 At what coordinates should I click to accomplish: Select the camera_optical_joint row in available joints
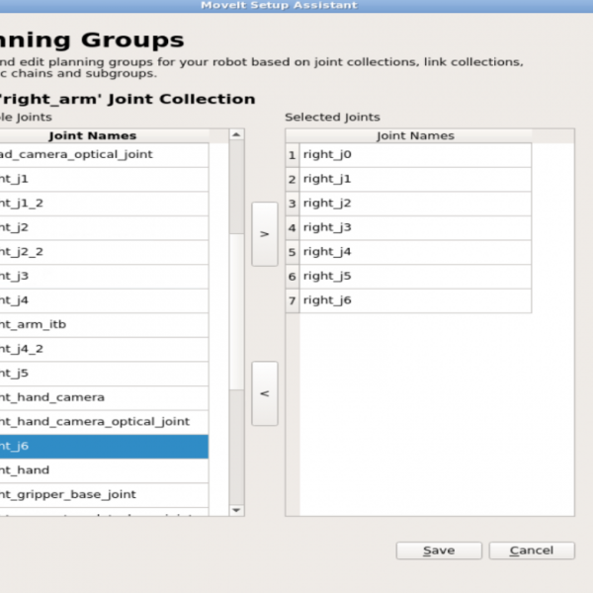coord(104,155)
